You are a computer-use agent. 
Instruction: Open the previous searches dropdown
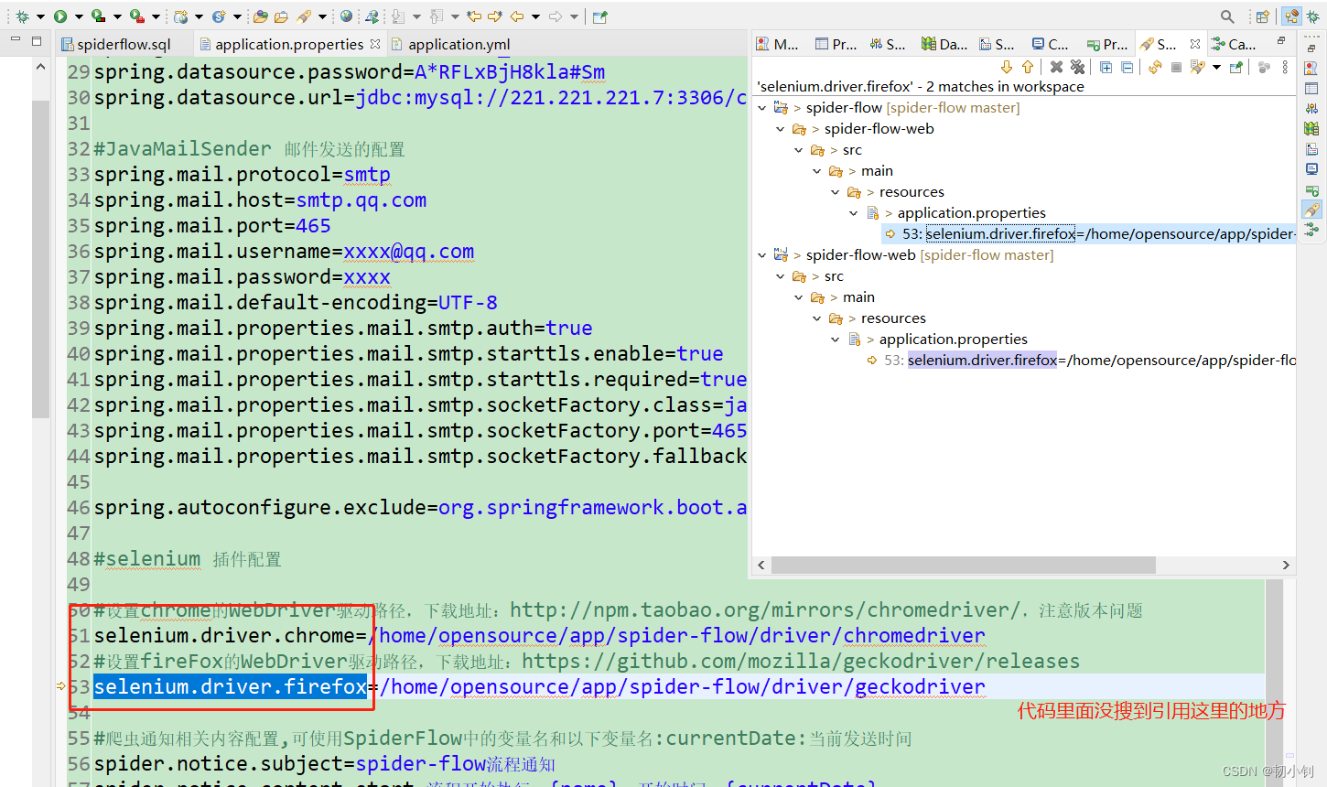coord(1216,67)
